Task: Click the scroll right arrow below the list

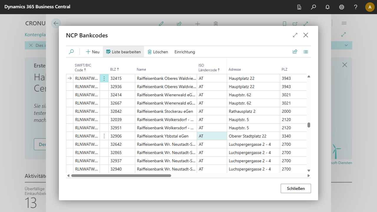Action: point(309,175)
